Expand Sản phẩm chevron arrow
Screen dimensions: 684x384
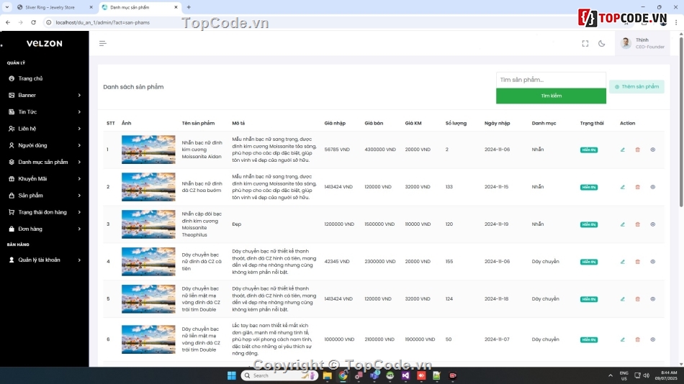point(79,196)
